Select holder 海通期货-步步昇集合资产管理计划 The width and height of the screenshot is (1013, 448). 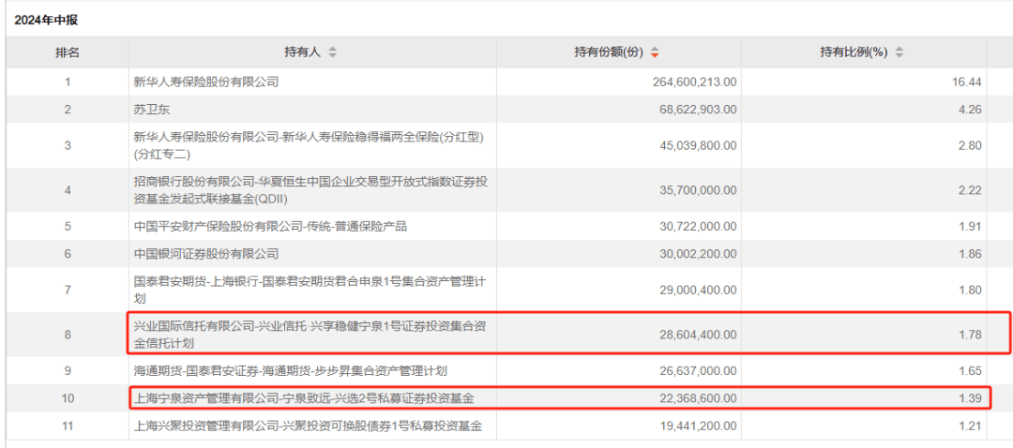click(x=290, y=370)
